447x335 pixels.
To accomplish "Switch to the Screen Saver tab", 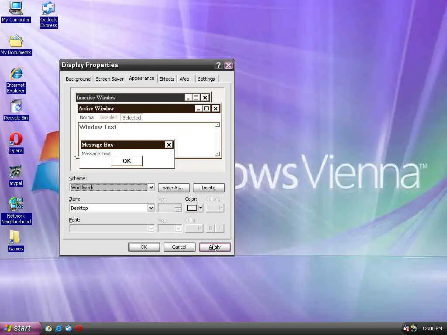I will 110,79.
